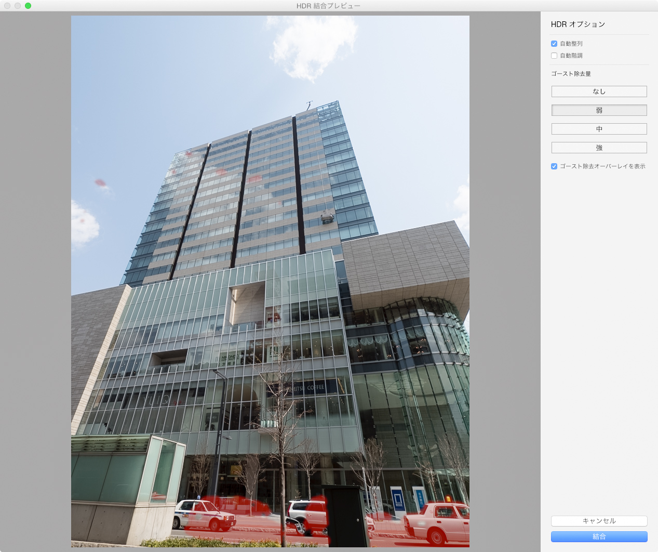Click the HDR preview building image

[x=270, y=281]
